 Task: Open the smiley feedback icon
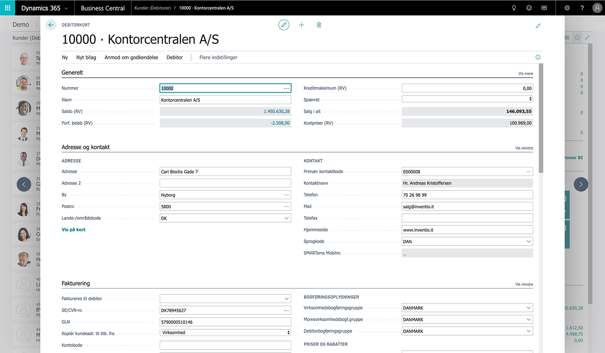coord(529,8)
